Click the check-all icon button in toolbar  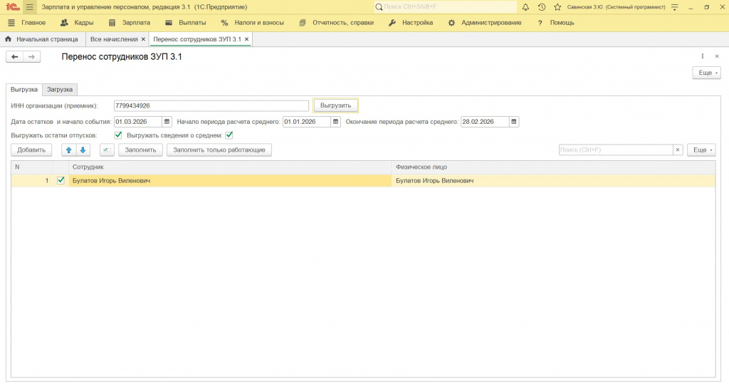pyautogui.click(x=107, y=150)
